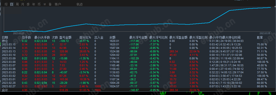Click the 百分比% column header

(85, 37)
